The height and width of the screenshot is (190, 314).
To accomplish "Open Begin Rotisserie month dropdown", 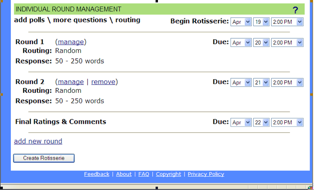I will tap(241, 22).
